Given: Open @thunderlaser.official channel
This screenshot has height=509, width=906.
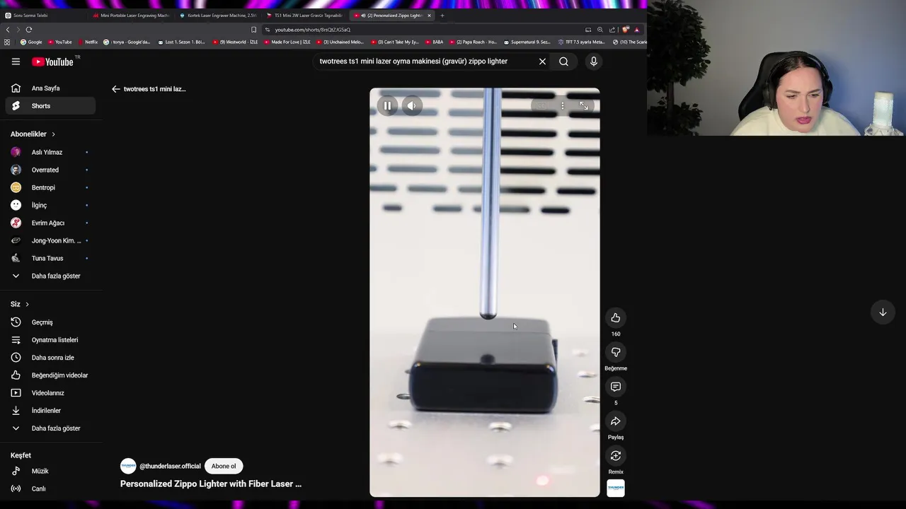Looking at the screenshot, I should 170,467.
